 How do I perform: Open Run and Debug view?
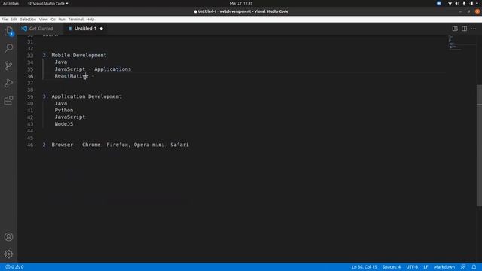click(8, 83)
